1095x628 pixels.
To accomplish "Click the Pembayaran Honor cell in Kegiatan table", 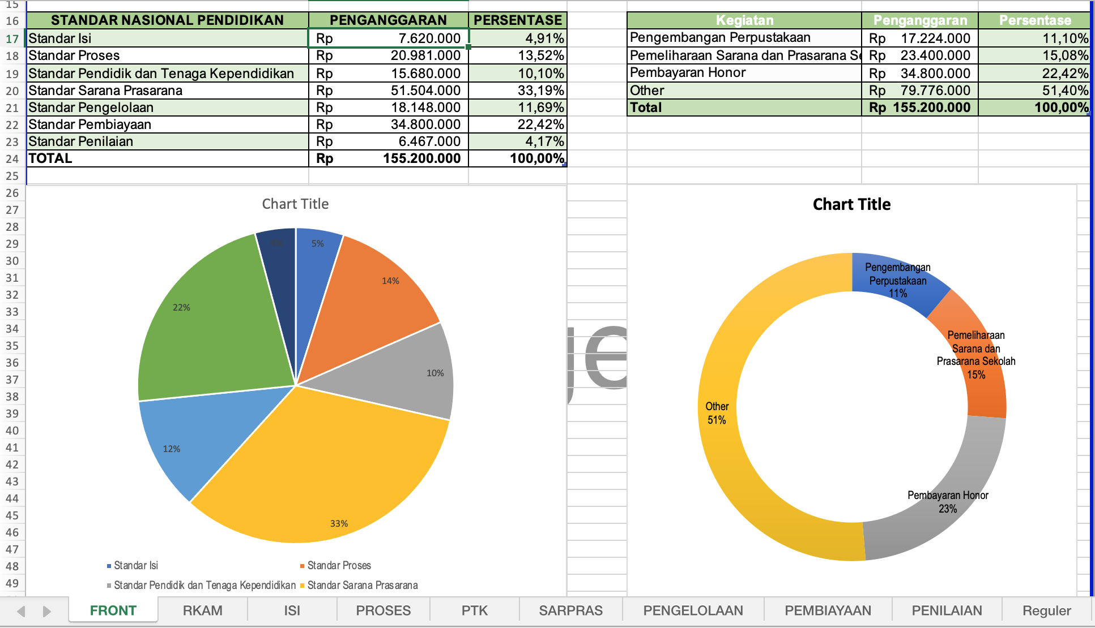I will [736, 72].
